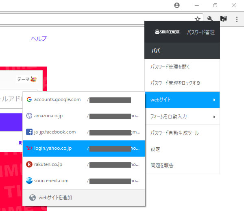Image resolution: width=244 pixels, height=211 pixels.
Task: Click webサイトを追加 to add a website
Action: coord(84,198)
